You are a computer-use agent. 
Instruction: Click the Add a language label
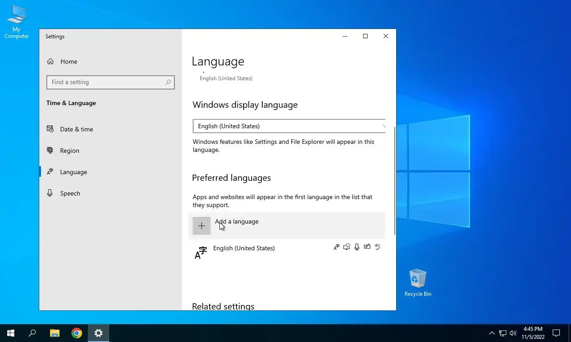point(236,221)
